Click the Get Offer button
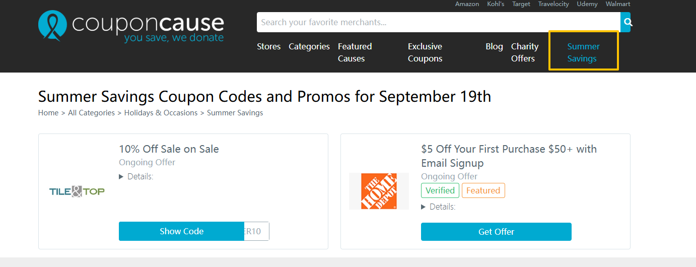696x267 pixels. click(496, 232)
